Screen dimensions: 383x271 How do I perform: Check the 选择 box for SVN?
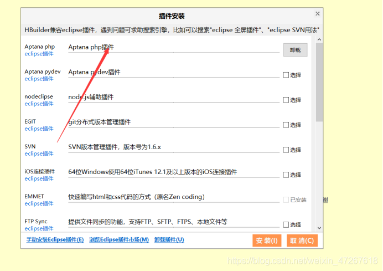point(286,150)
